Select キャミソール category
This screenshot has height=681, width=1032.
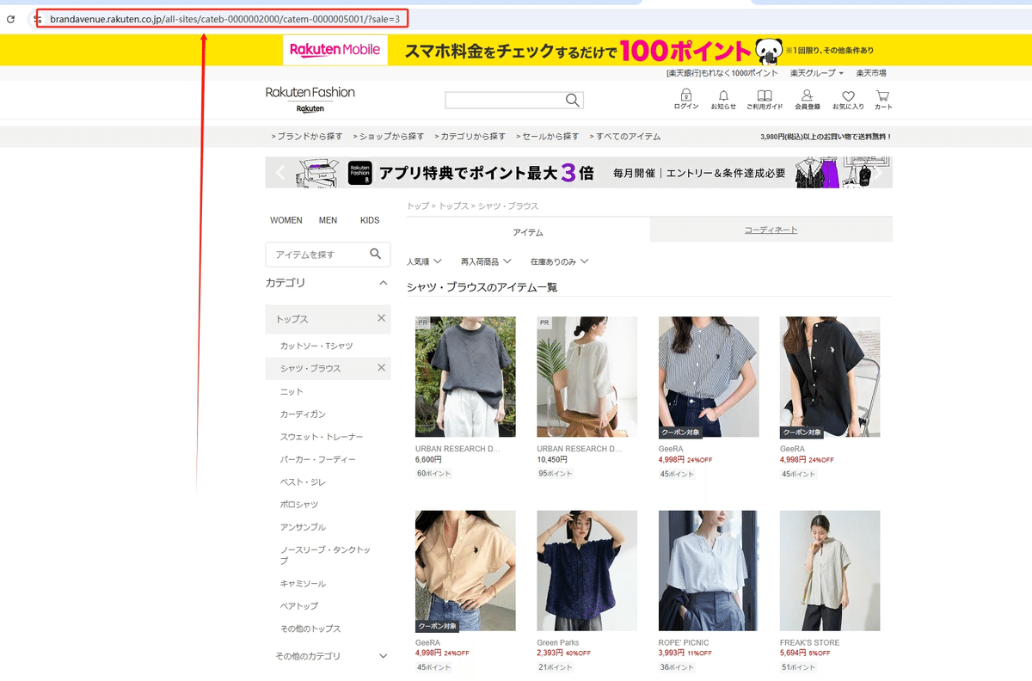point(303,584)
